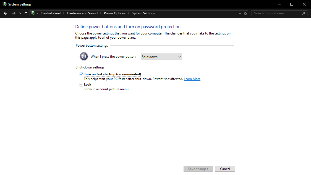The width and height of the screenshot is (311, 175).
Task: Navigate to Power Options breadcrumb
Action: (115, 13)
